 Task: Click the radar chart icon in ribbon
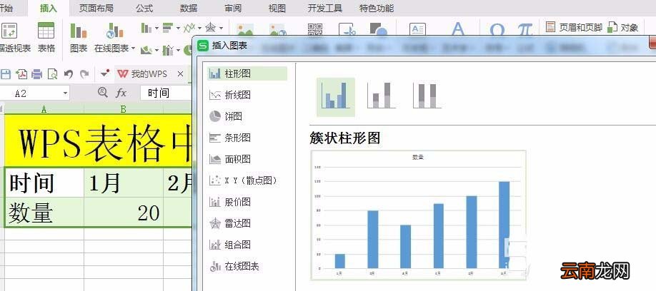[210, 28]
